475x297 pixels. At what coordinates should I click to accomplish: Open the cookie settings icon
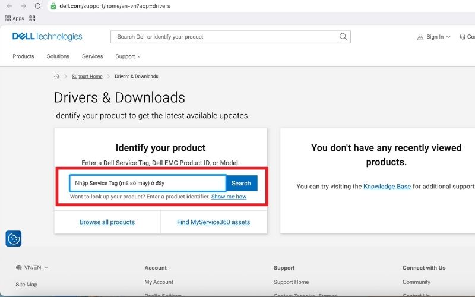pyautogui.click(x=14, y=239)
